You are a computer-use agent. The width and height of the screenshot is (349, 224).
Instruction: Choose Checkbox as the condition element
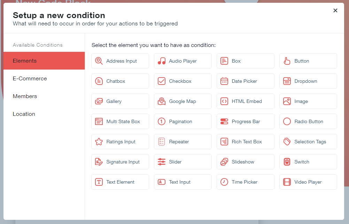tap(183, 81)
